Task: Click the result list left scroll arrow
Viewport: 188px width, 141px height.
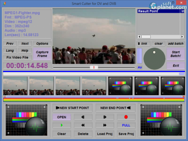Action: [x=139, y=37]
